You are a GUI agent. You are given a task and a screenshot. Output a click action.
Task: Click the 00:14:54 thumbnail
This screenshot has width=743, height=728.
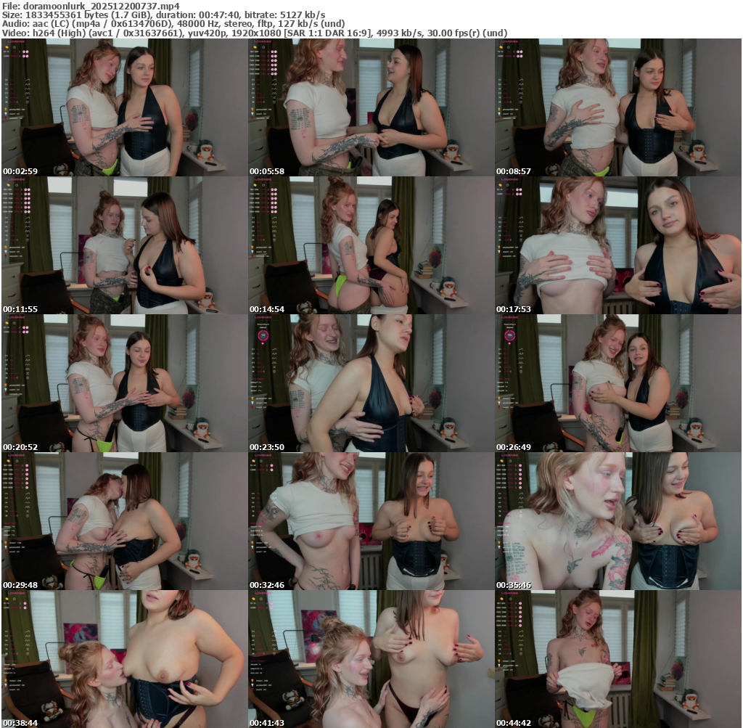371,245
